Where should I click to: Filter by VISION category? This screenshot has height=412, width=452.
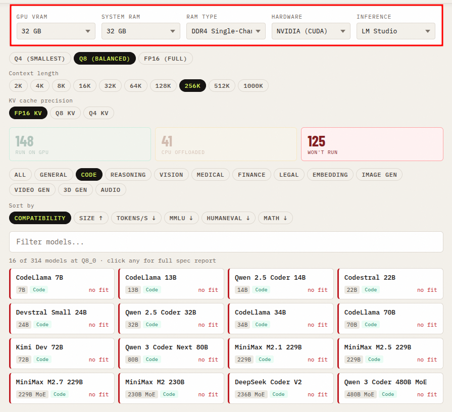coord(172,175)
